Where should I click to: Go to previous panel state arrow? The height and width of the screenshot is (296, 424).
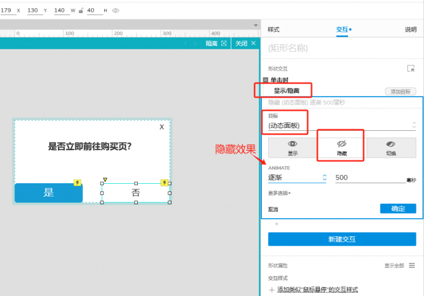186,44
